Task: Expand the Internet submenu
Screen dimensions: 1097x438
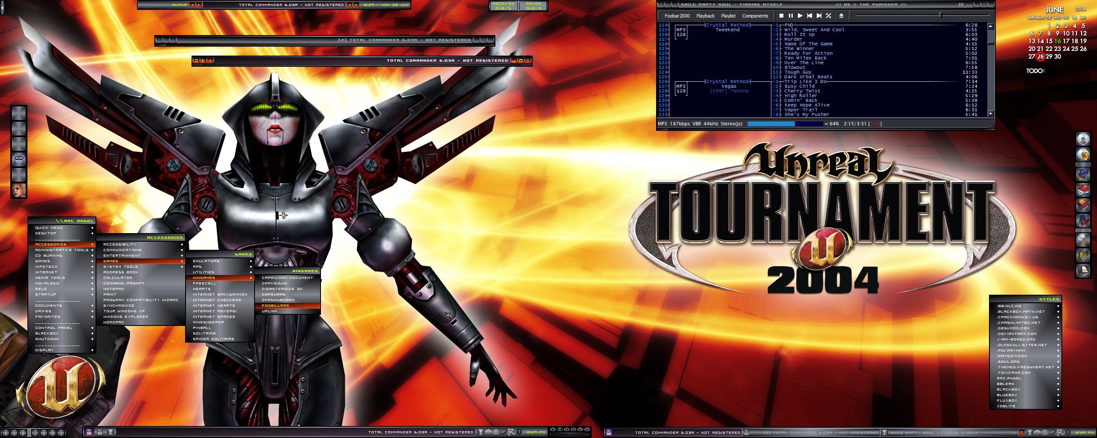Action: pyautogui.click(x=61, y=272)
